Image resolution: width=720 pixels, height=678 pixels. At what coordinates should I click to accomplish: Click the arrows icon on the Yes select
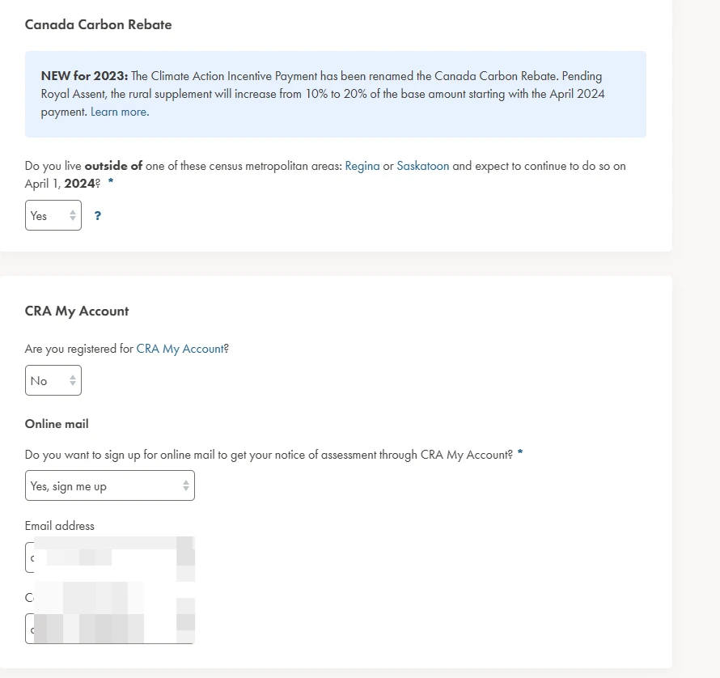pyautogui.click(x=73, y=216)
